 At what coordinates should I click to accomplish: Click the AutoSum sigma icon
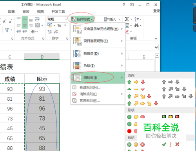pos(127,19)
